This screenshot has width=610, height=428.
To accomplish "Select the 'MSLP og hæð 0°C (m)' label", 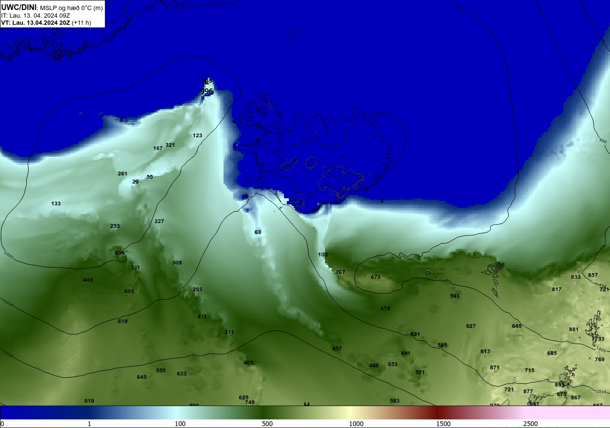I will pos(71,8).
